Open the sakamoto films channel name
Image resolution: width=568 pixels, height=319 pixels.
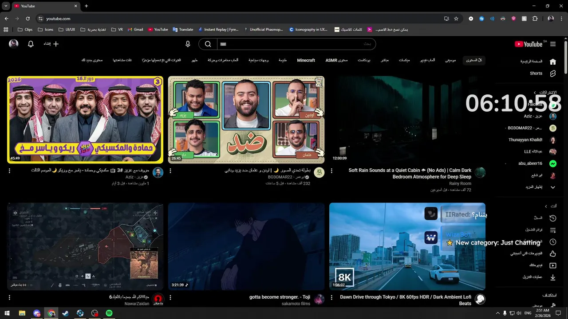point(296,304)
